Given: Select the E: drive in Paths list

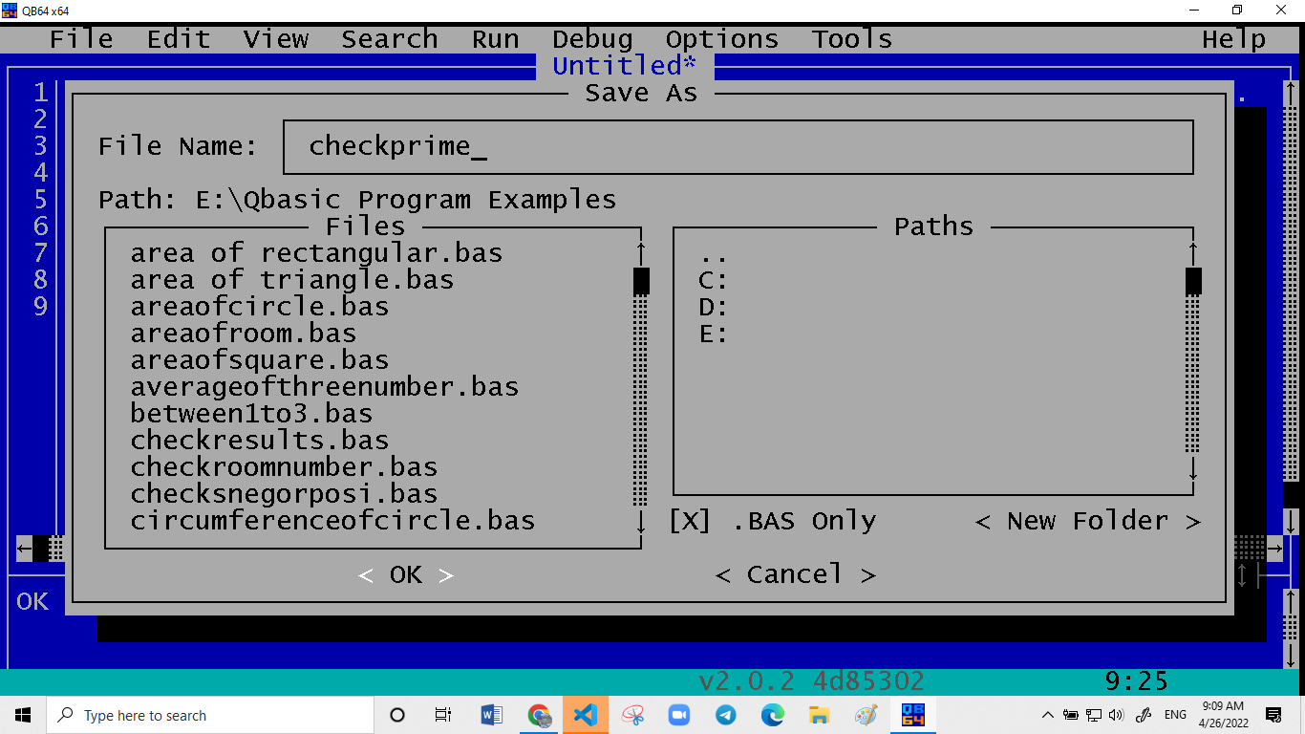Looking at the screenshot, I should pyautogui.click(x=711, y=335).
